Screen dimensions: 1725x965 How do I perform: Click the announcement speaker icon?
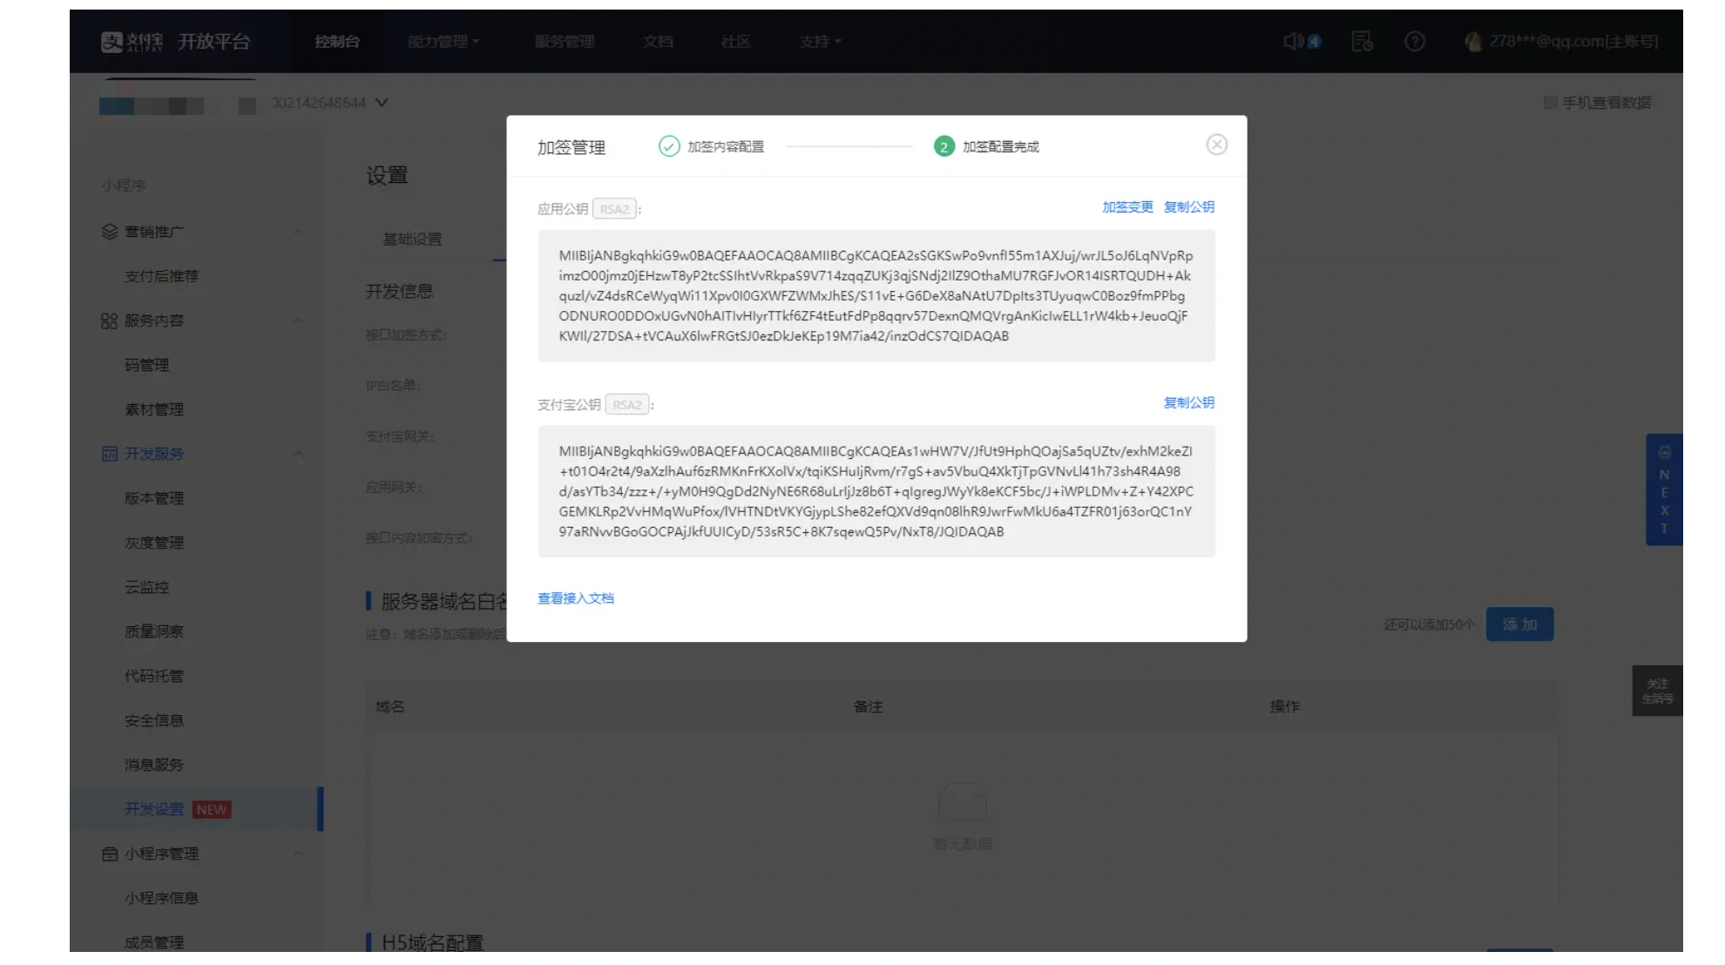(1295, 41)
